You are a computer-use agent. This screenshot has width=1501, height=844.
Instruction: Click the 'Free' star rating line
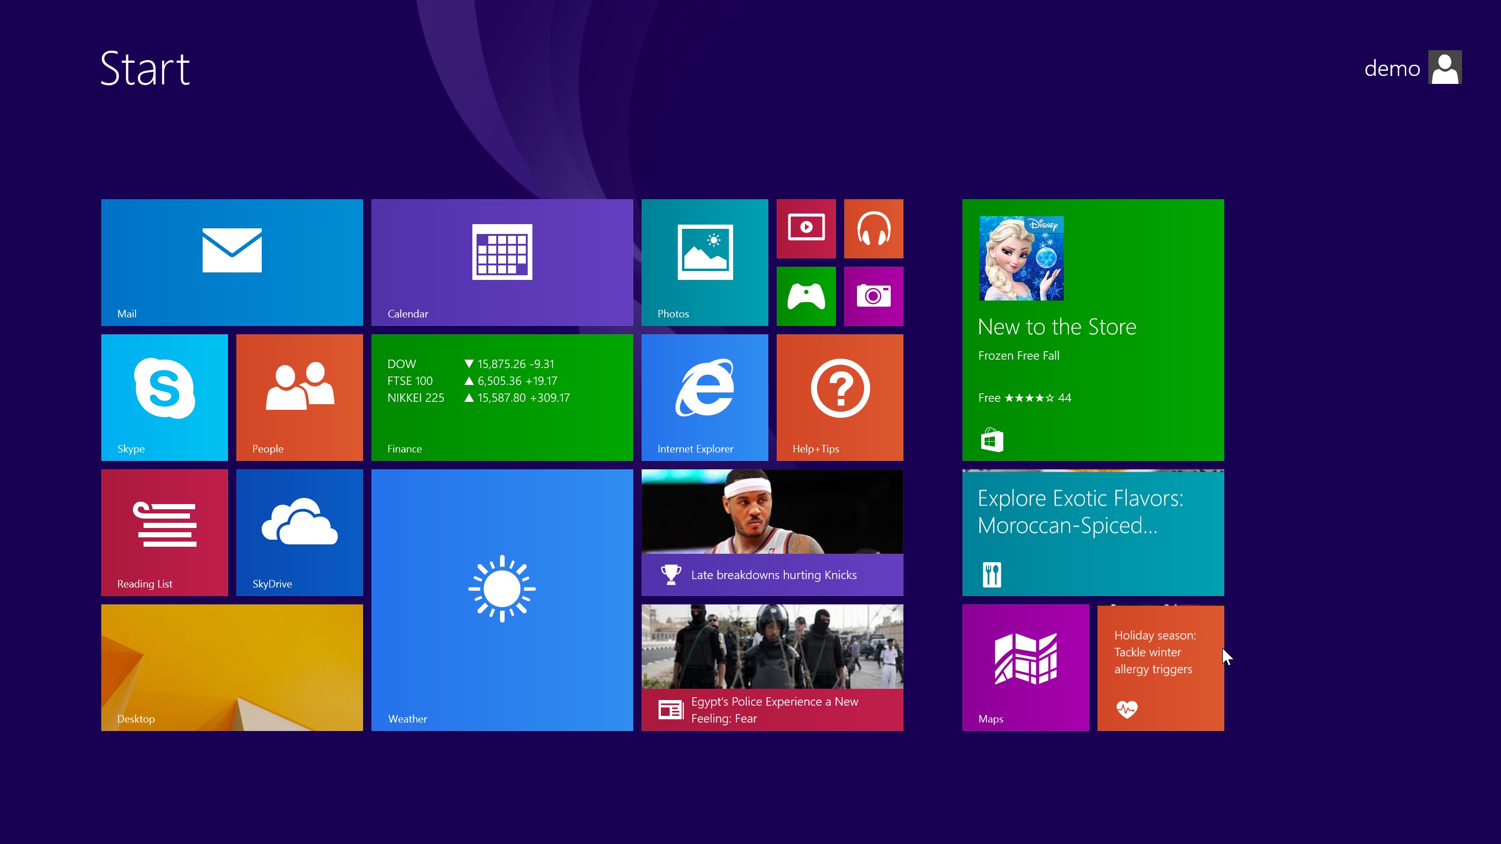(x=1024, y=398)
